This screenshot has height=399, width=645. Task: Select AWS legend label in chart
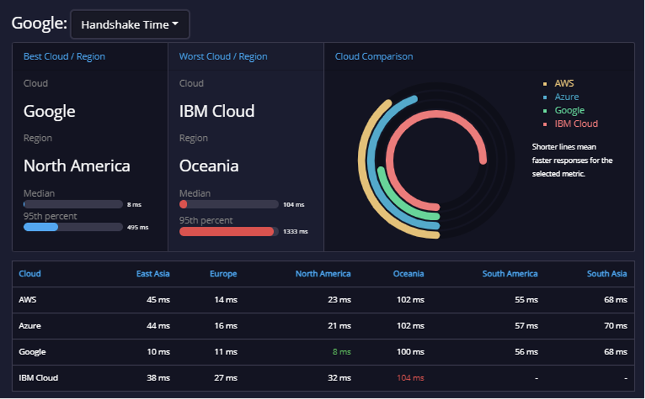point(564,83)
